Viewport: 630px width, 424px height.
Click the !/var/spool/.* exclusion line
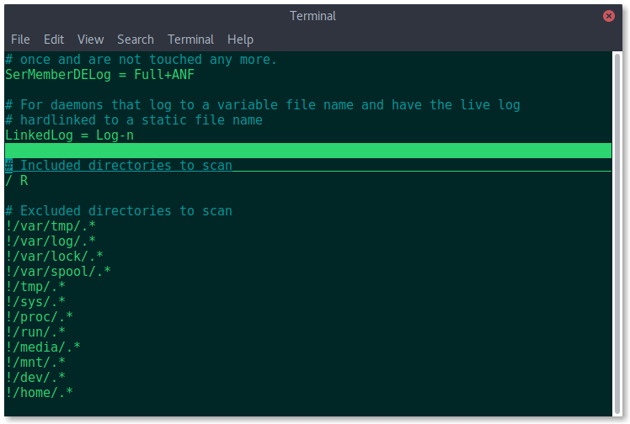point(58,272)
